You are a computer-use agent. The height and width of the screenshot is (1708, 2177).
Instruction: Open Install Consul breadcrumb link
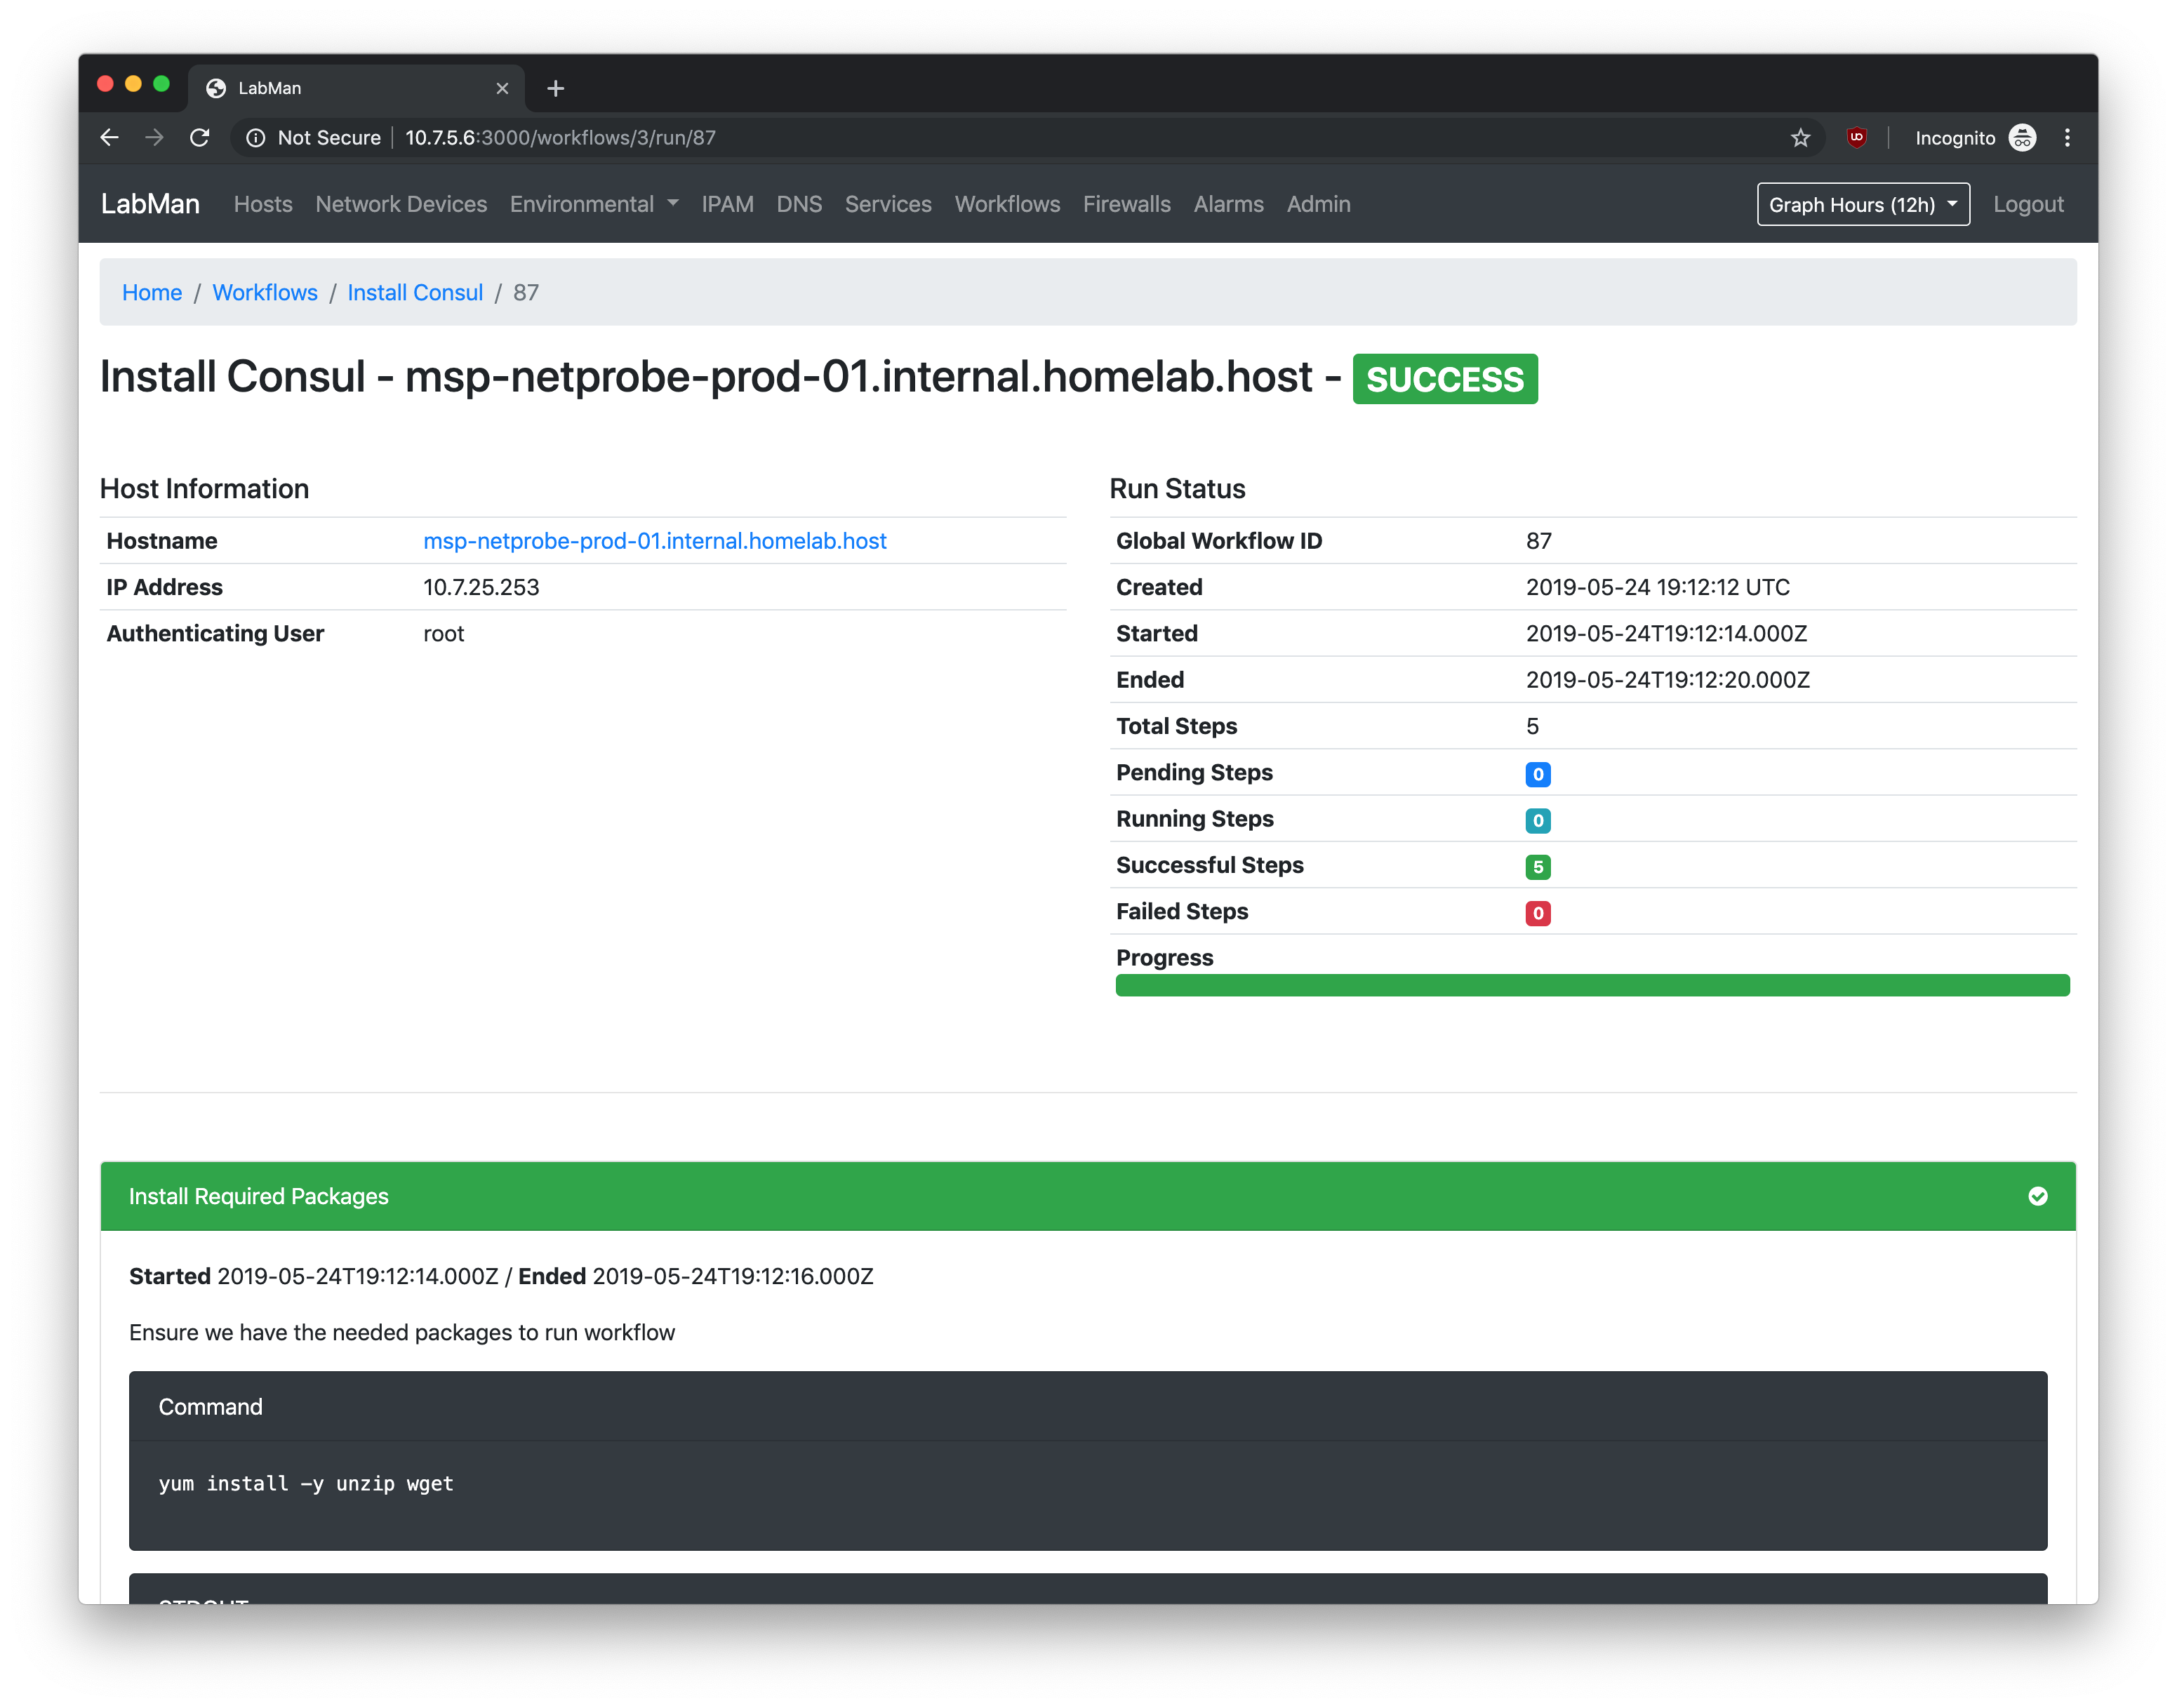(415, 293)
